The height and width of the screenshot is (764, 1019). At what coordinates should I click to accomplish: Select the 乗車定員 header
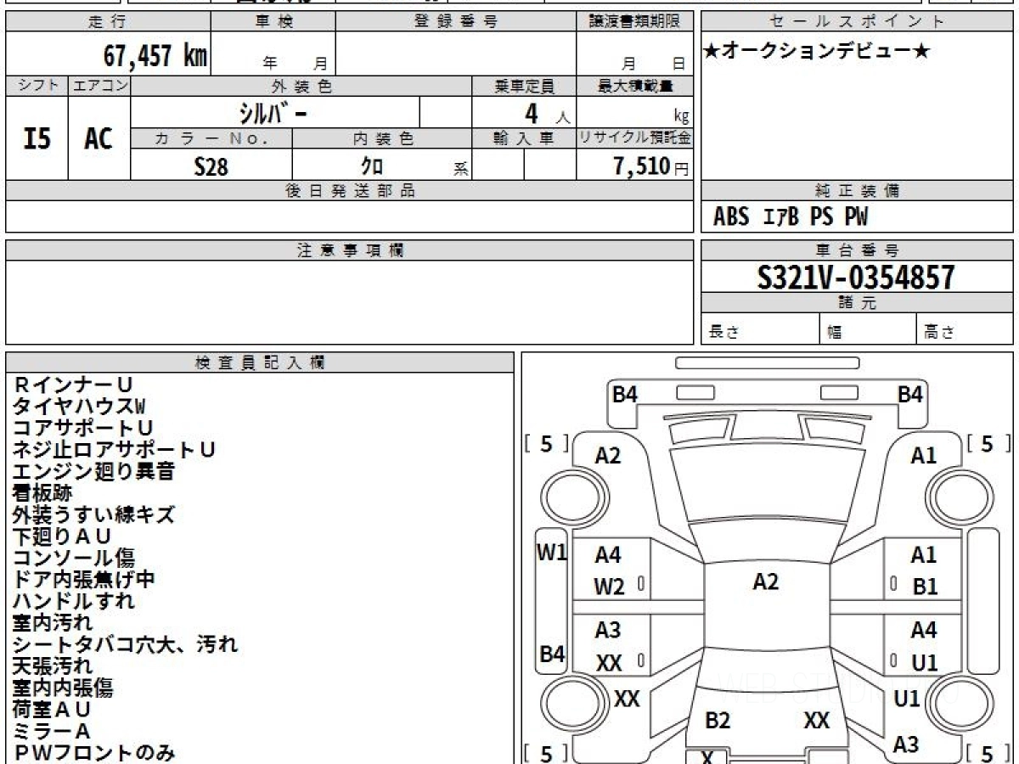(x=524, y=86)
